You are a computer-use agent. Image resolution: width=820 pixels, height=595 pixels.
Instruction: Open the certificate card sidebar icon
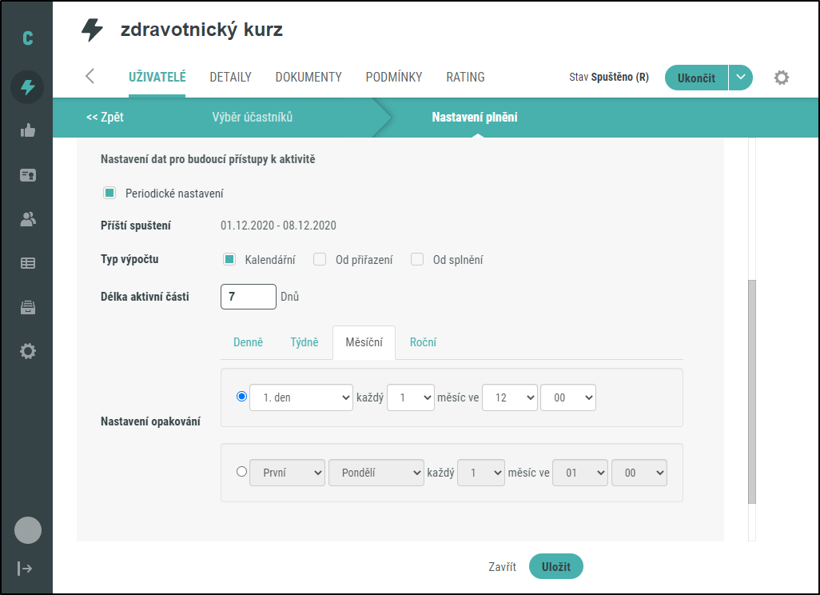pos(27,175)
